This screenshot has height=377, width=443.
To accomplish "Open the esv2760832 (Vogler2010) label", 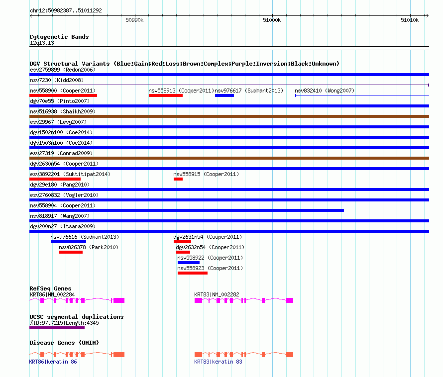I will [64, 195].
